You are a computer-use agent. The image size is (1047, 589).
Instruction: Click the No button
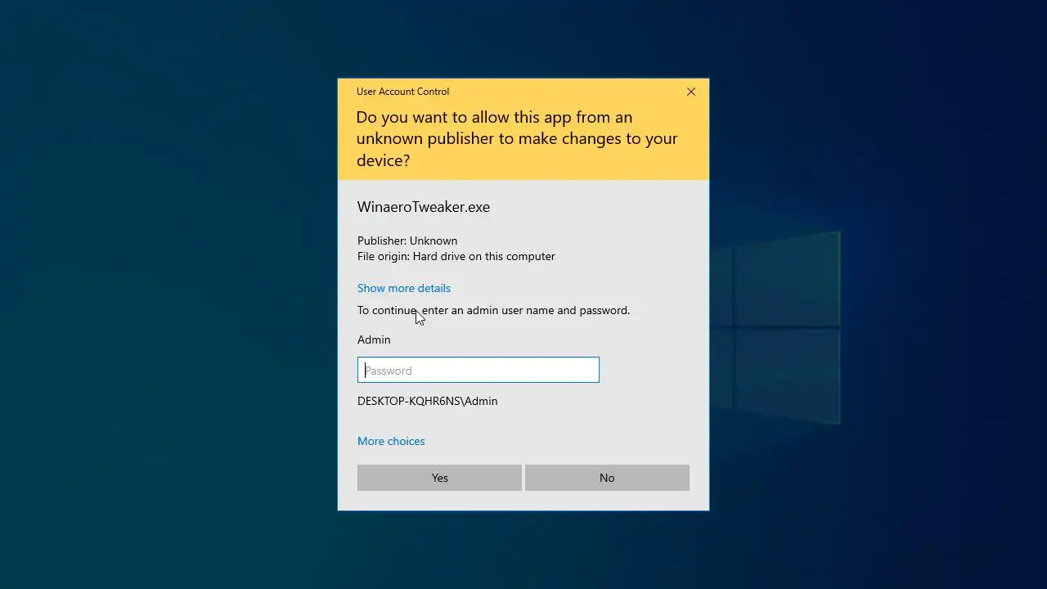tap(607, 478)
